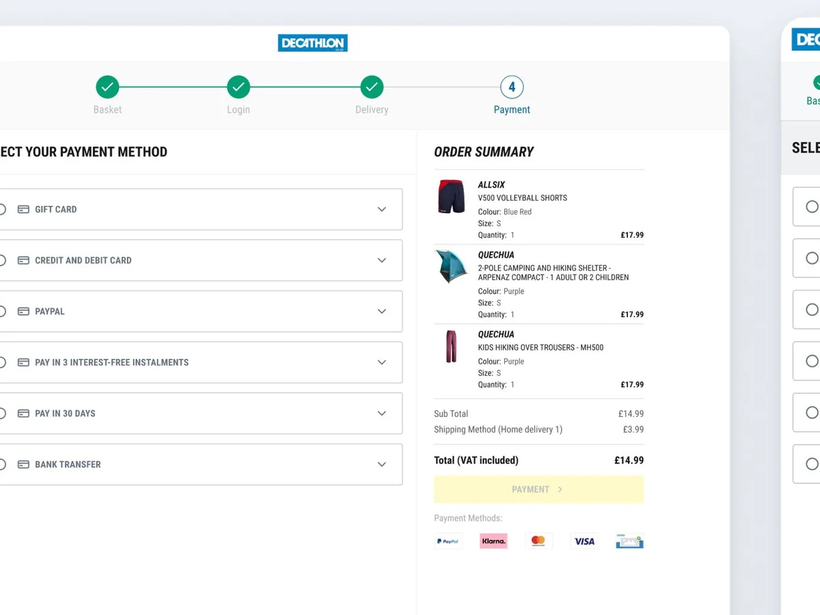
Task: Click the Sub Total label
Action: [451, 413]
